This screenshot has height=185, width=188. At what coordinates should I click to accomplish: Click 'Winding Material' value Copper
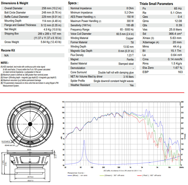tap(130, 38)
